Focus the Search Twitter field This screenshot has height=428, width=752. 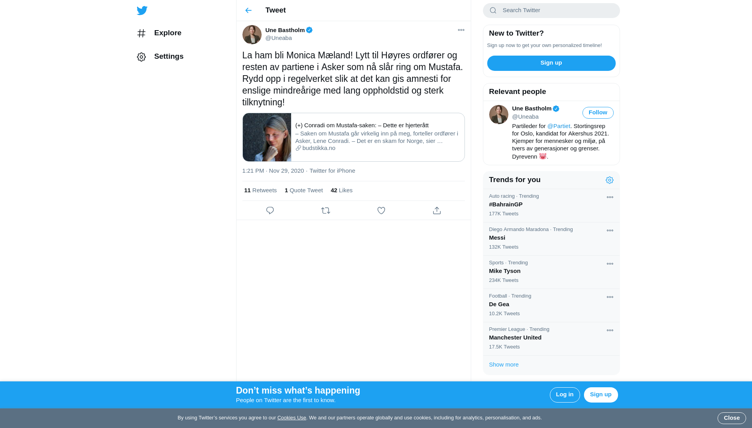click(x=551, y=11)
